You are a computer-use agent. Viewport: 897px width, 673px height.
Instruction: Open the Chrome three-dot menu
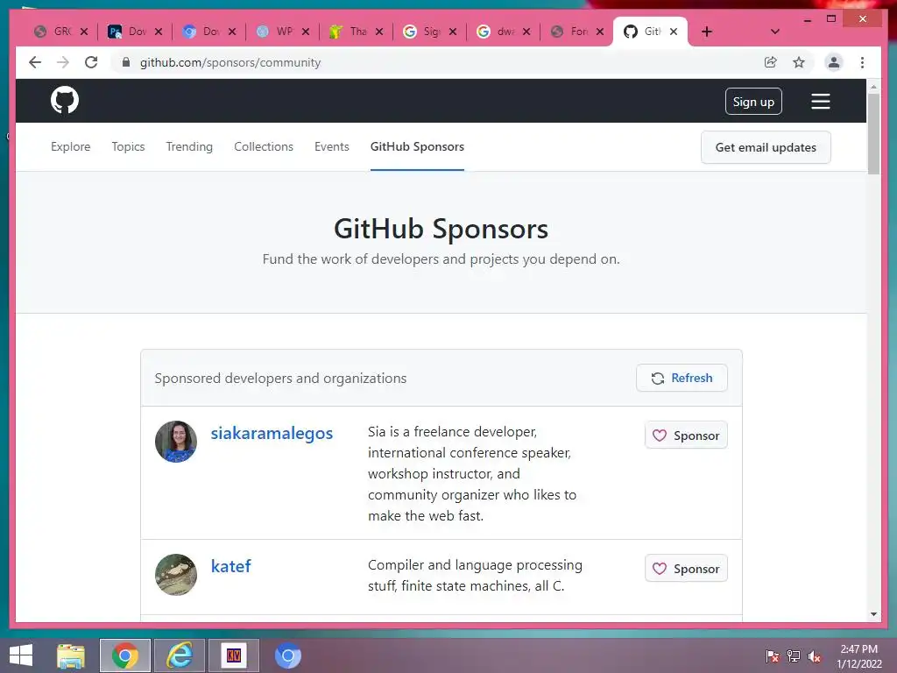pyautogui.click(x=862, y=62)
